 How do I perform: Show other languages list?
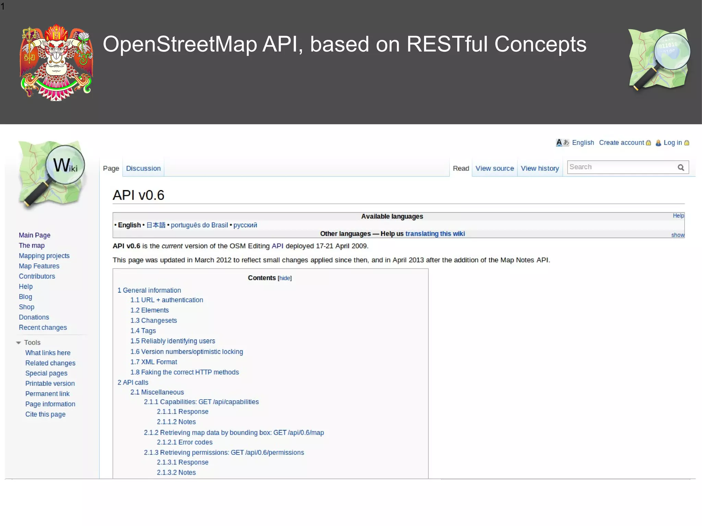coord(677,235)
